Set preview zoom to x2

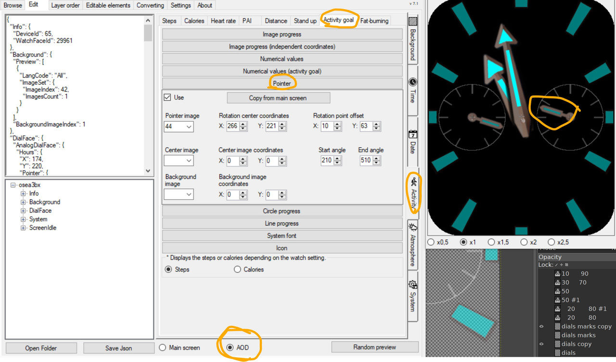pyautogui.click(x=524, y=242)
